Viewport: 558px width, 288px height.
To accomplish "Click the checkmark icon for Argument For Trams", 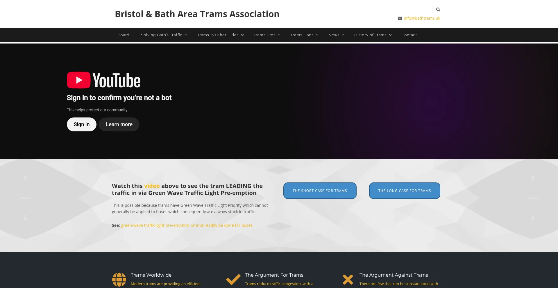I will click(x=233, y=279).
